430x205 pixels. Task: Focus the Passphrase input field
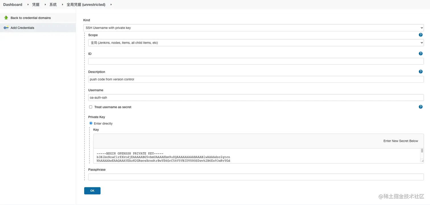point(256,177)
